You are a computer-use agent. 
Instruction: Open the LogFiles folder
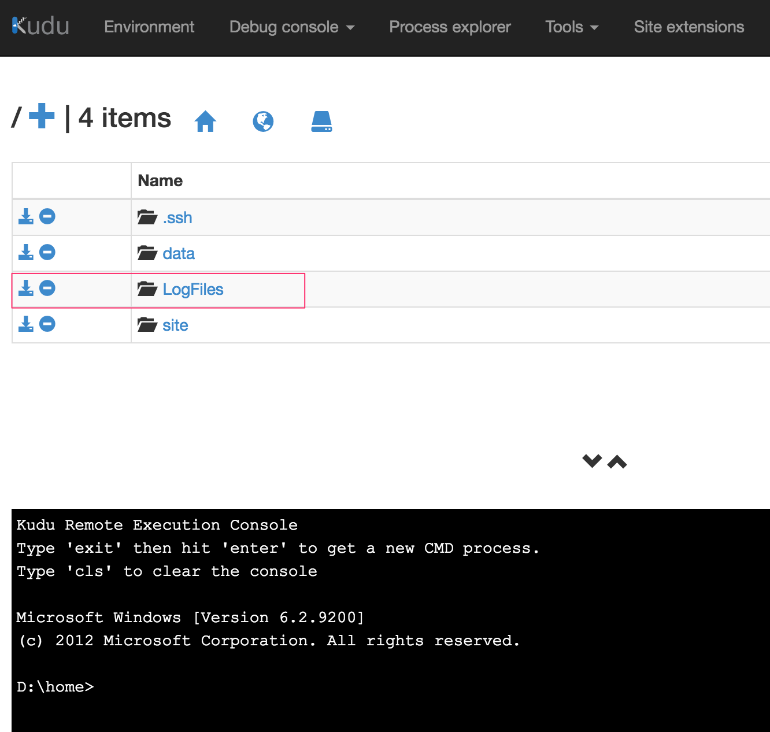[x=192, y=289]
